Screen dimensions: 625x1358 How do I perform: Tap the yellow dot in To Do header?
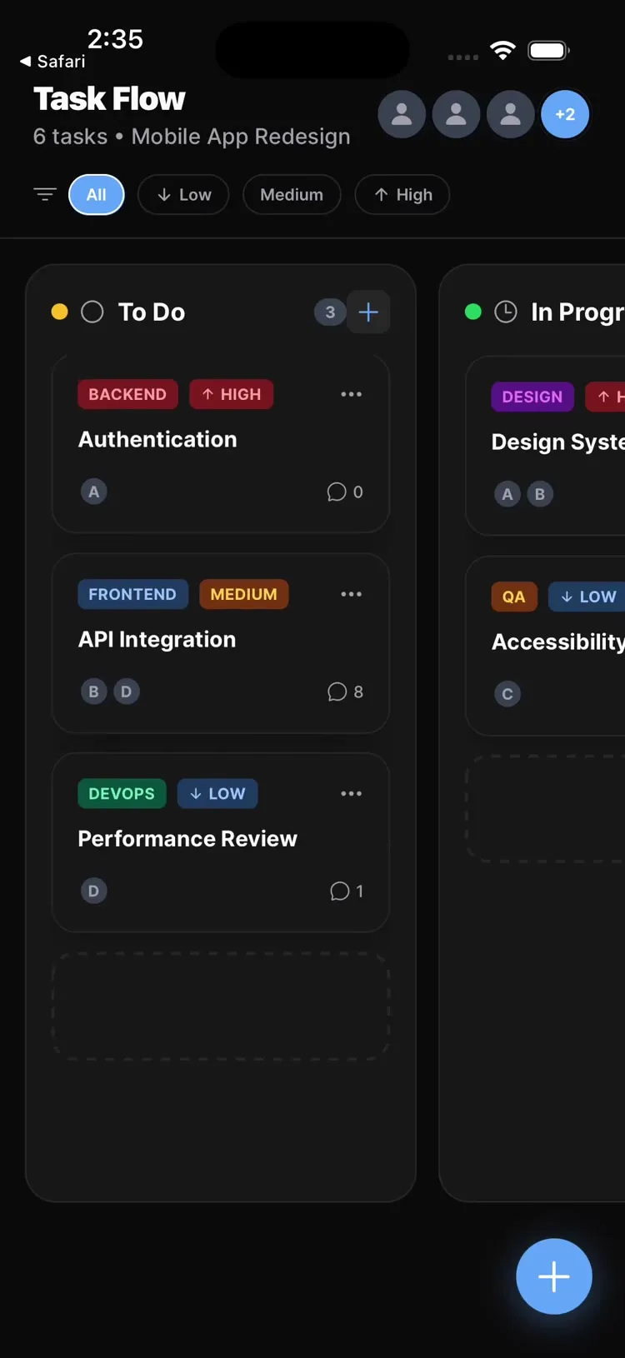click(59, 312)
